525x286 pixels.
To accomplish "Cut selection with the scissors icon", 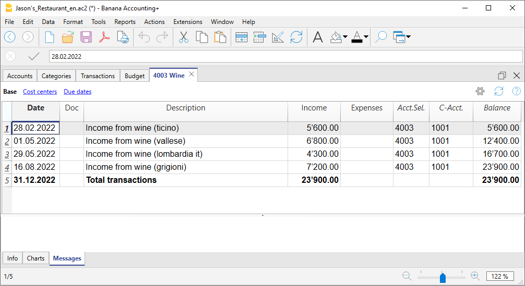I will pyautogui.click(x=184, y=37).
